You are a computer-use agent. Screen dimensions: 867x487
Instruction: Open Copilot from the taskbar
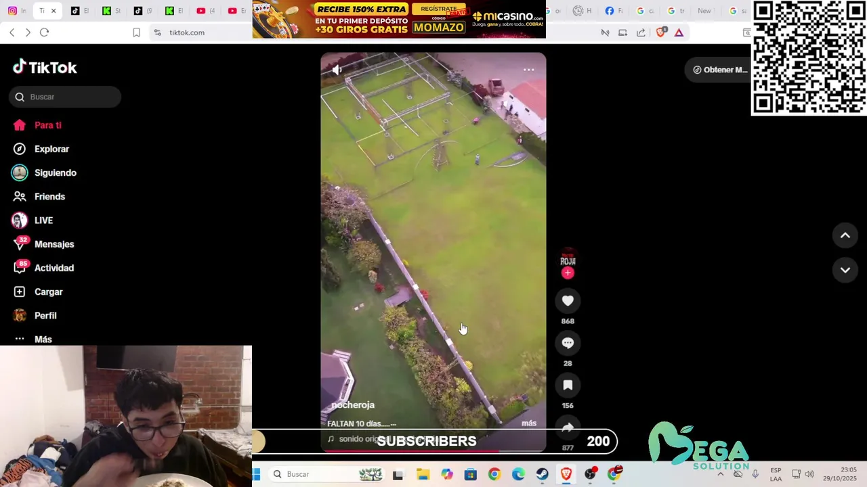click(446, 475)
